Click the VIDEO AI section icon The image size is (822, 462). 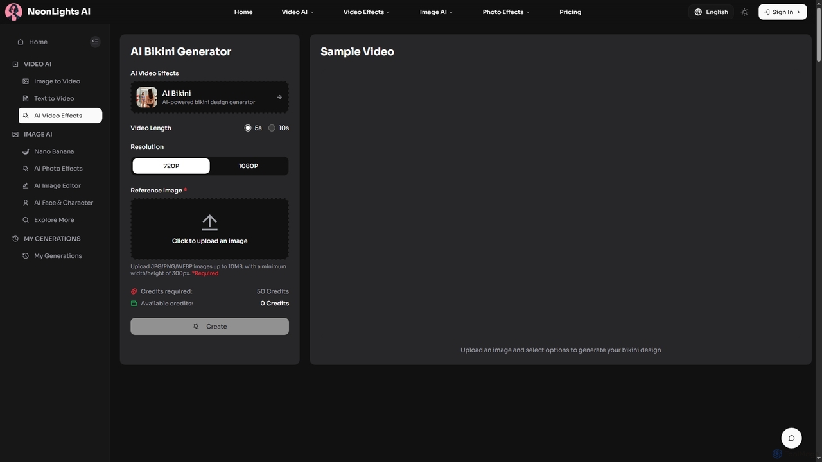(x=15, y=64)
